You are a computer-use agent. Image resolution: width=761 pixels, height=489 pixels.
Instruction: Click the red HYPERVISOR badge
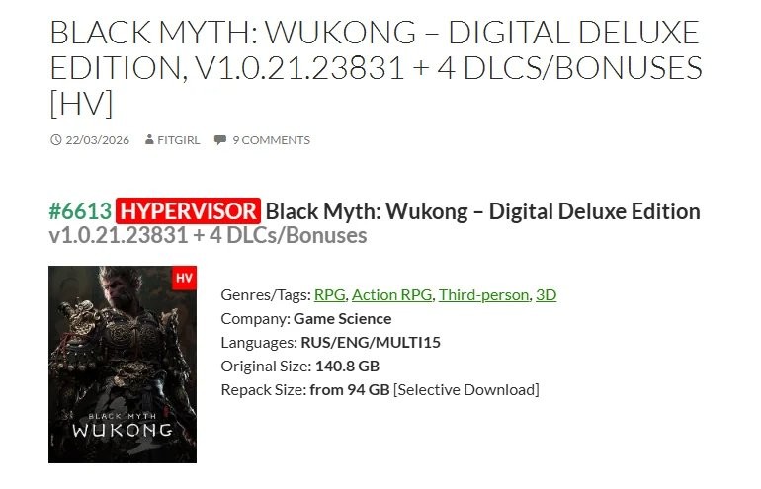click(189, 211)
